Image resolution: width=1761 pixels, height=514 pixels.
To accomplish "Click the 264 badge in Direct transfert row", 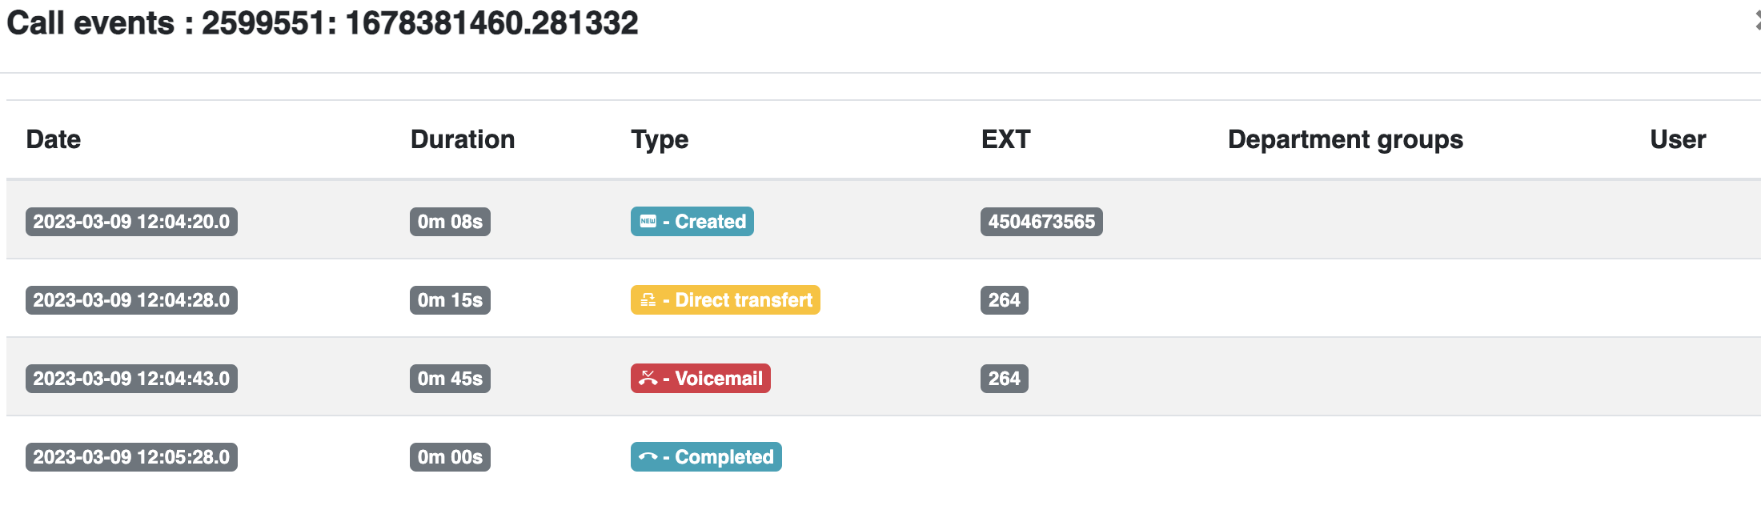I will [1005, 300].
